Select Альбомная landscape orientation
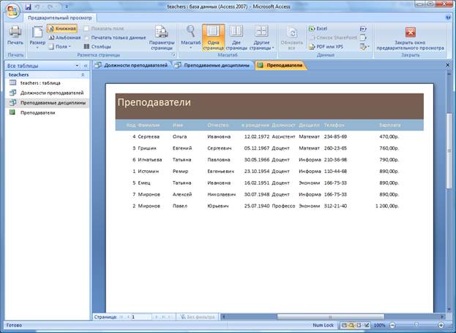This screenshot has height=333, width=456. (x=64, y=37)
